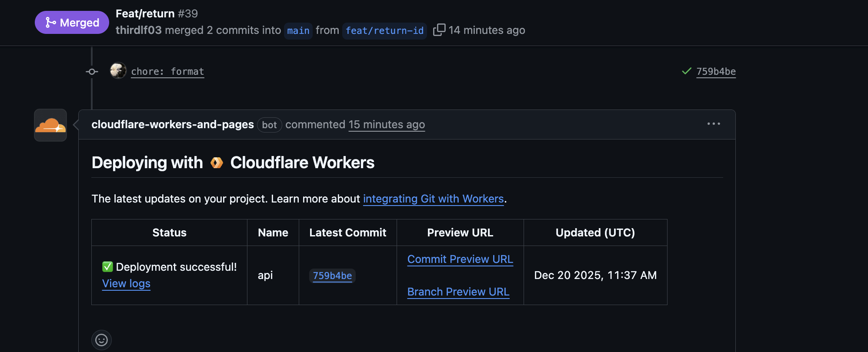The width and height of the screenshot is (868, 352).
Task: Open commit hash 759b4be in timeline
Action: click(x=716, y=72)
